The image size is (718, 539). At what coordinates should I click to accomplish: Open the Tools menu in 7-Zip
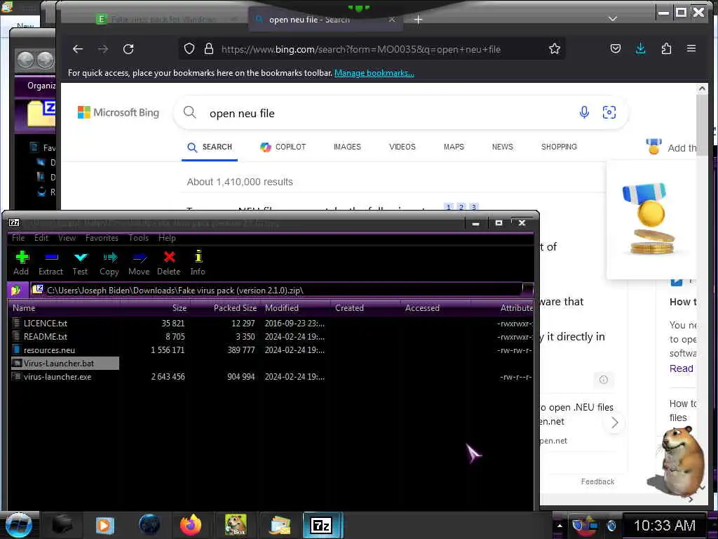(x=138, y=238)
